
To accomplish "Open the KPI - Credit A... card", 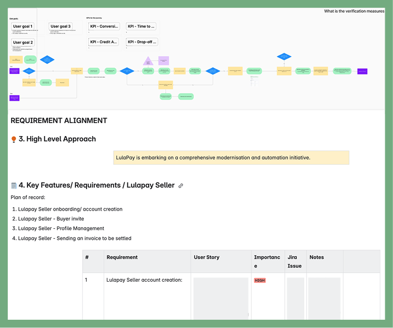I will [104, 42].
